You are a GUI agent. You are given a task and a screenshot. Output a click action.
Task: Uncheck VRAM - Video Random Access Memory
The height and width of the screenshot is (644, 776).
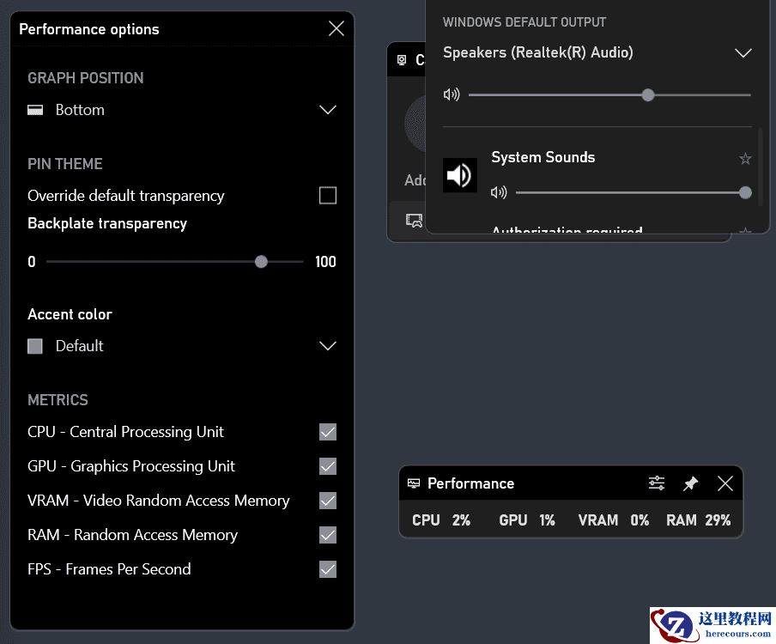pyautogui.click(x=328, y=501)
